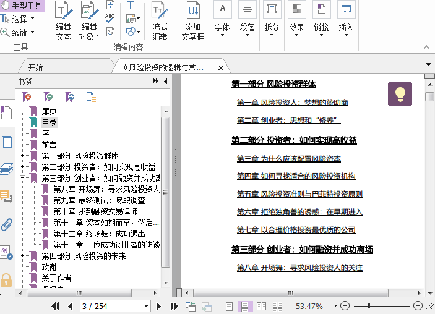Image resolution: width=435 pixels, height=314 pixels.
Task: Open the comments side panel icon
Action: (x=7, y=197)
